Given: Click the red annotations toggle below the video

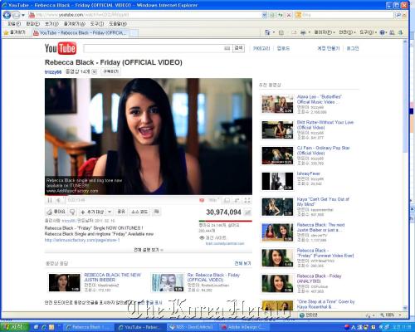Looking at the screenshot, I should (202, 200).
